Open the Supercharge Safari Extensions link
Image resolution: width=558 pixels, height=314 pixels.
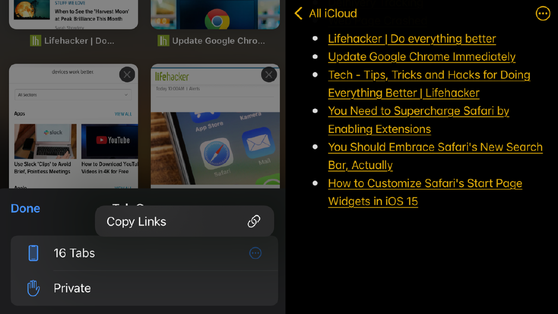pyautogui.click(x=418, y=120)
